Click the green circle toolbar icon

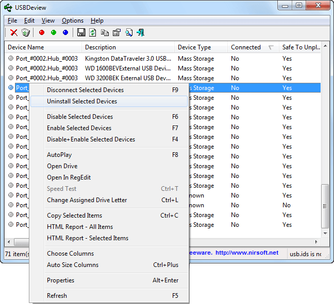click(54, 32)
